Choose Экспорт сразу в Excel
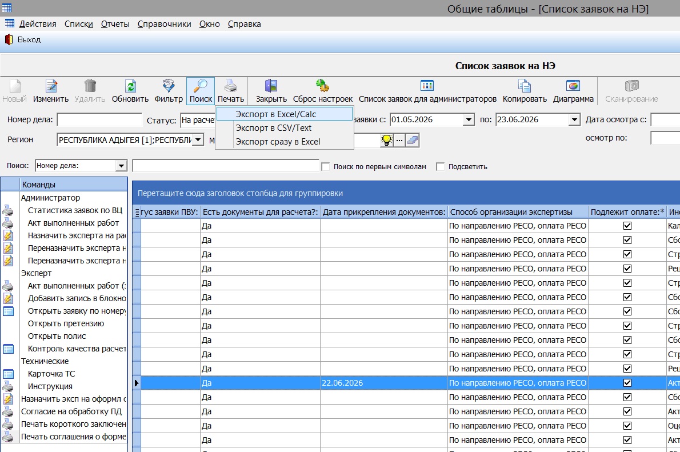 285,142
